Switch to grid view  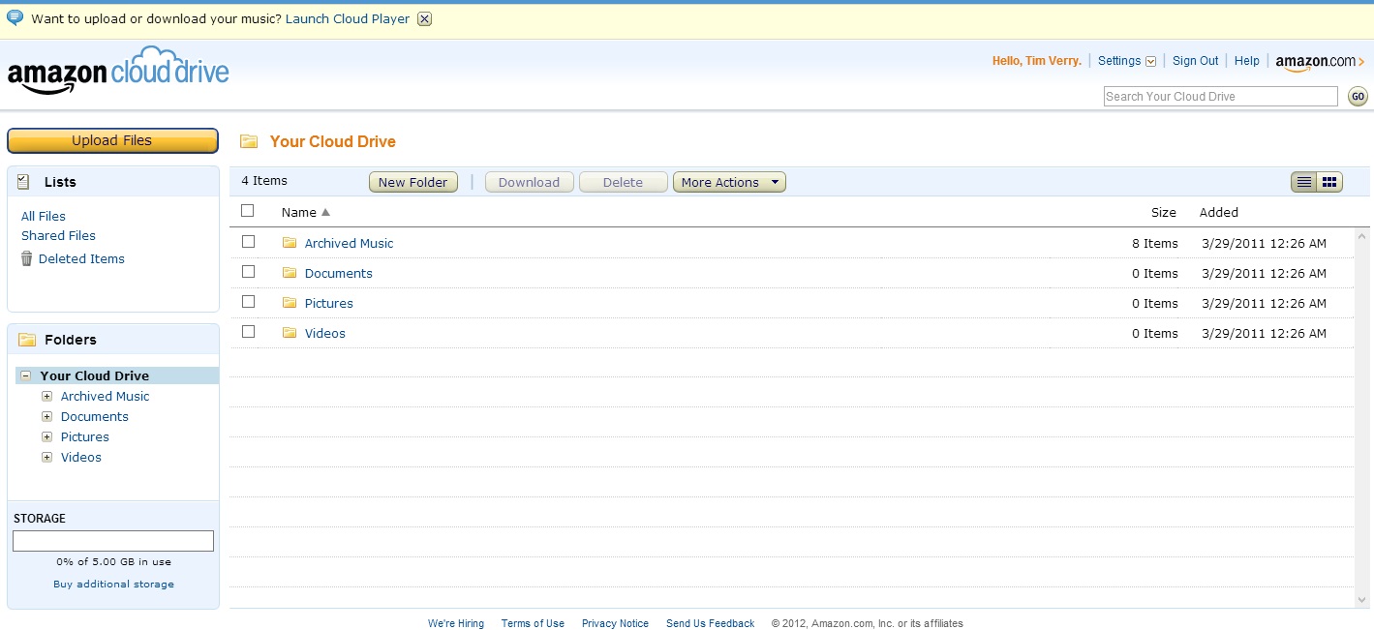point(1330,181)
